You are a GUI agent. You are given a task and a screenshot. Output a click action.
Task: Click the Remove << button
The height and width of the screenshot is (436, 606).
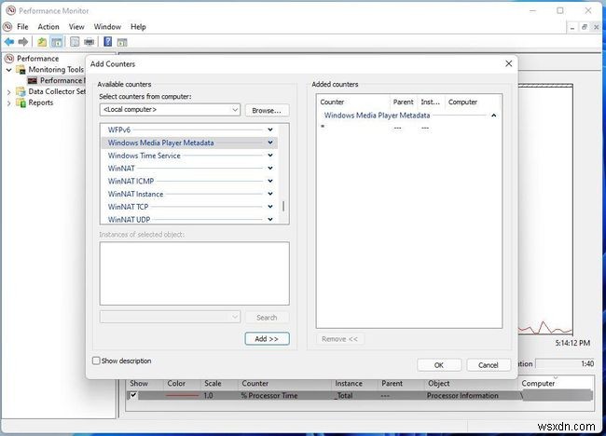click(339, 339)
